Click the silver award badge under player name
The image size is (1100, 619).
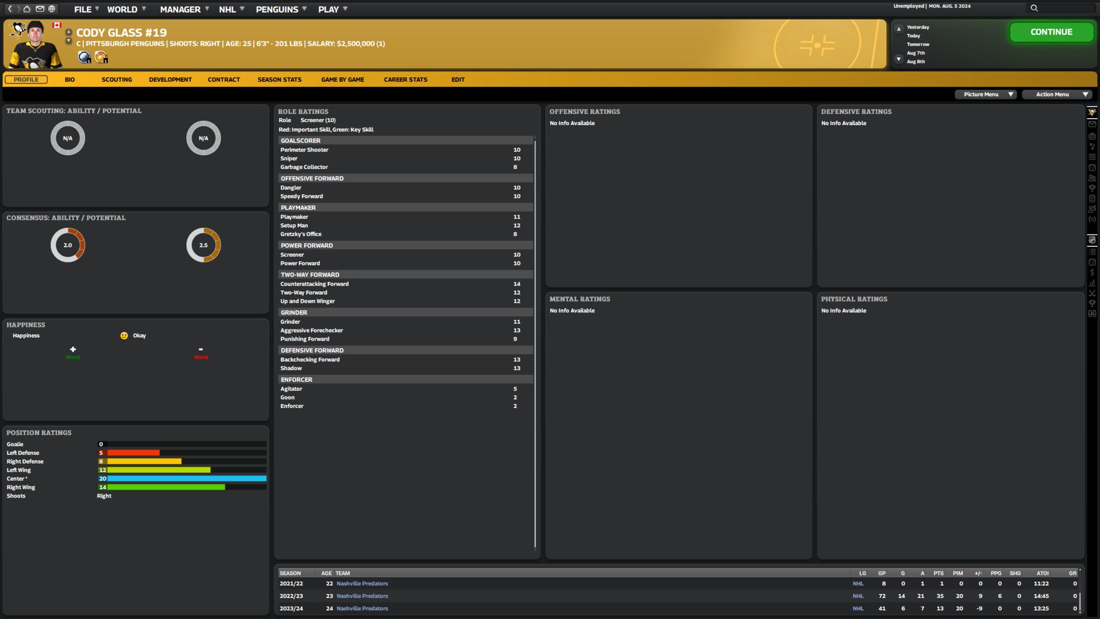(84, 57)
